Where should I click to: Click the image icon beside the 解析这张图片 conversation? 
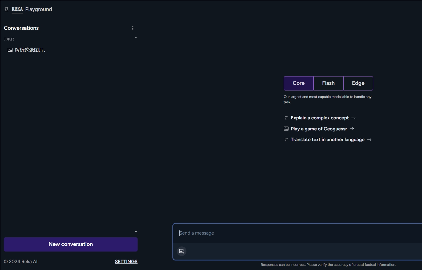click(10, 50)
